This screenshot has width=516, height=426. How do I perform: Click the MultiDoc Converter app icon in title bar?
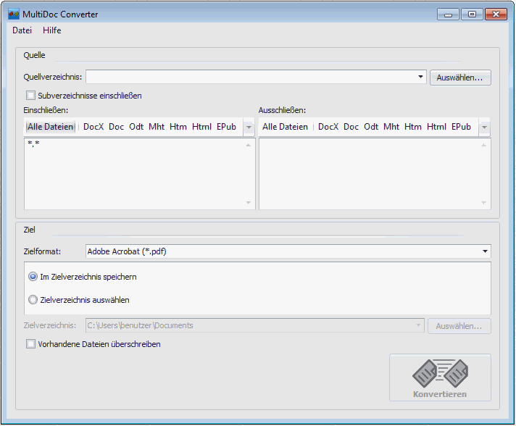coord(14,14)
